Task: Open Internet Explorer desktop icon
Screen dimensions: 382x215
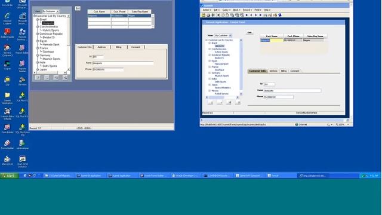Action: tap(7, 19)
